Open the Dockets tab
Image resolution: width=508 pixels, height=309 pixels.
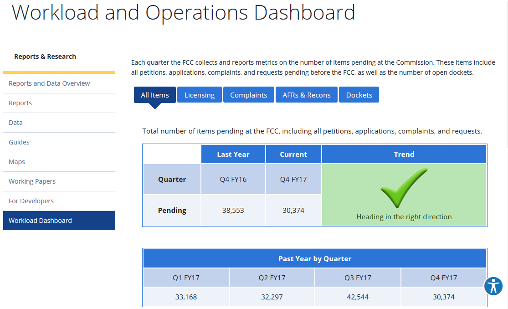coord(359,95)
